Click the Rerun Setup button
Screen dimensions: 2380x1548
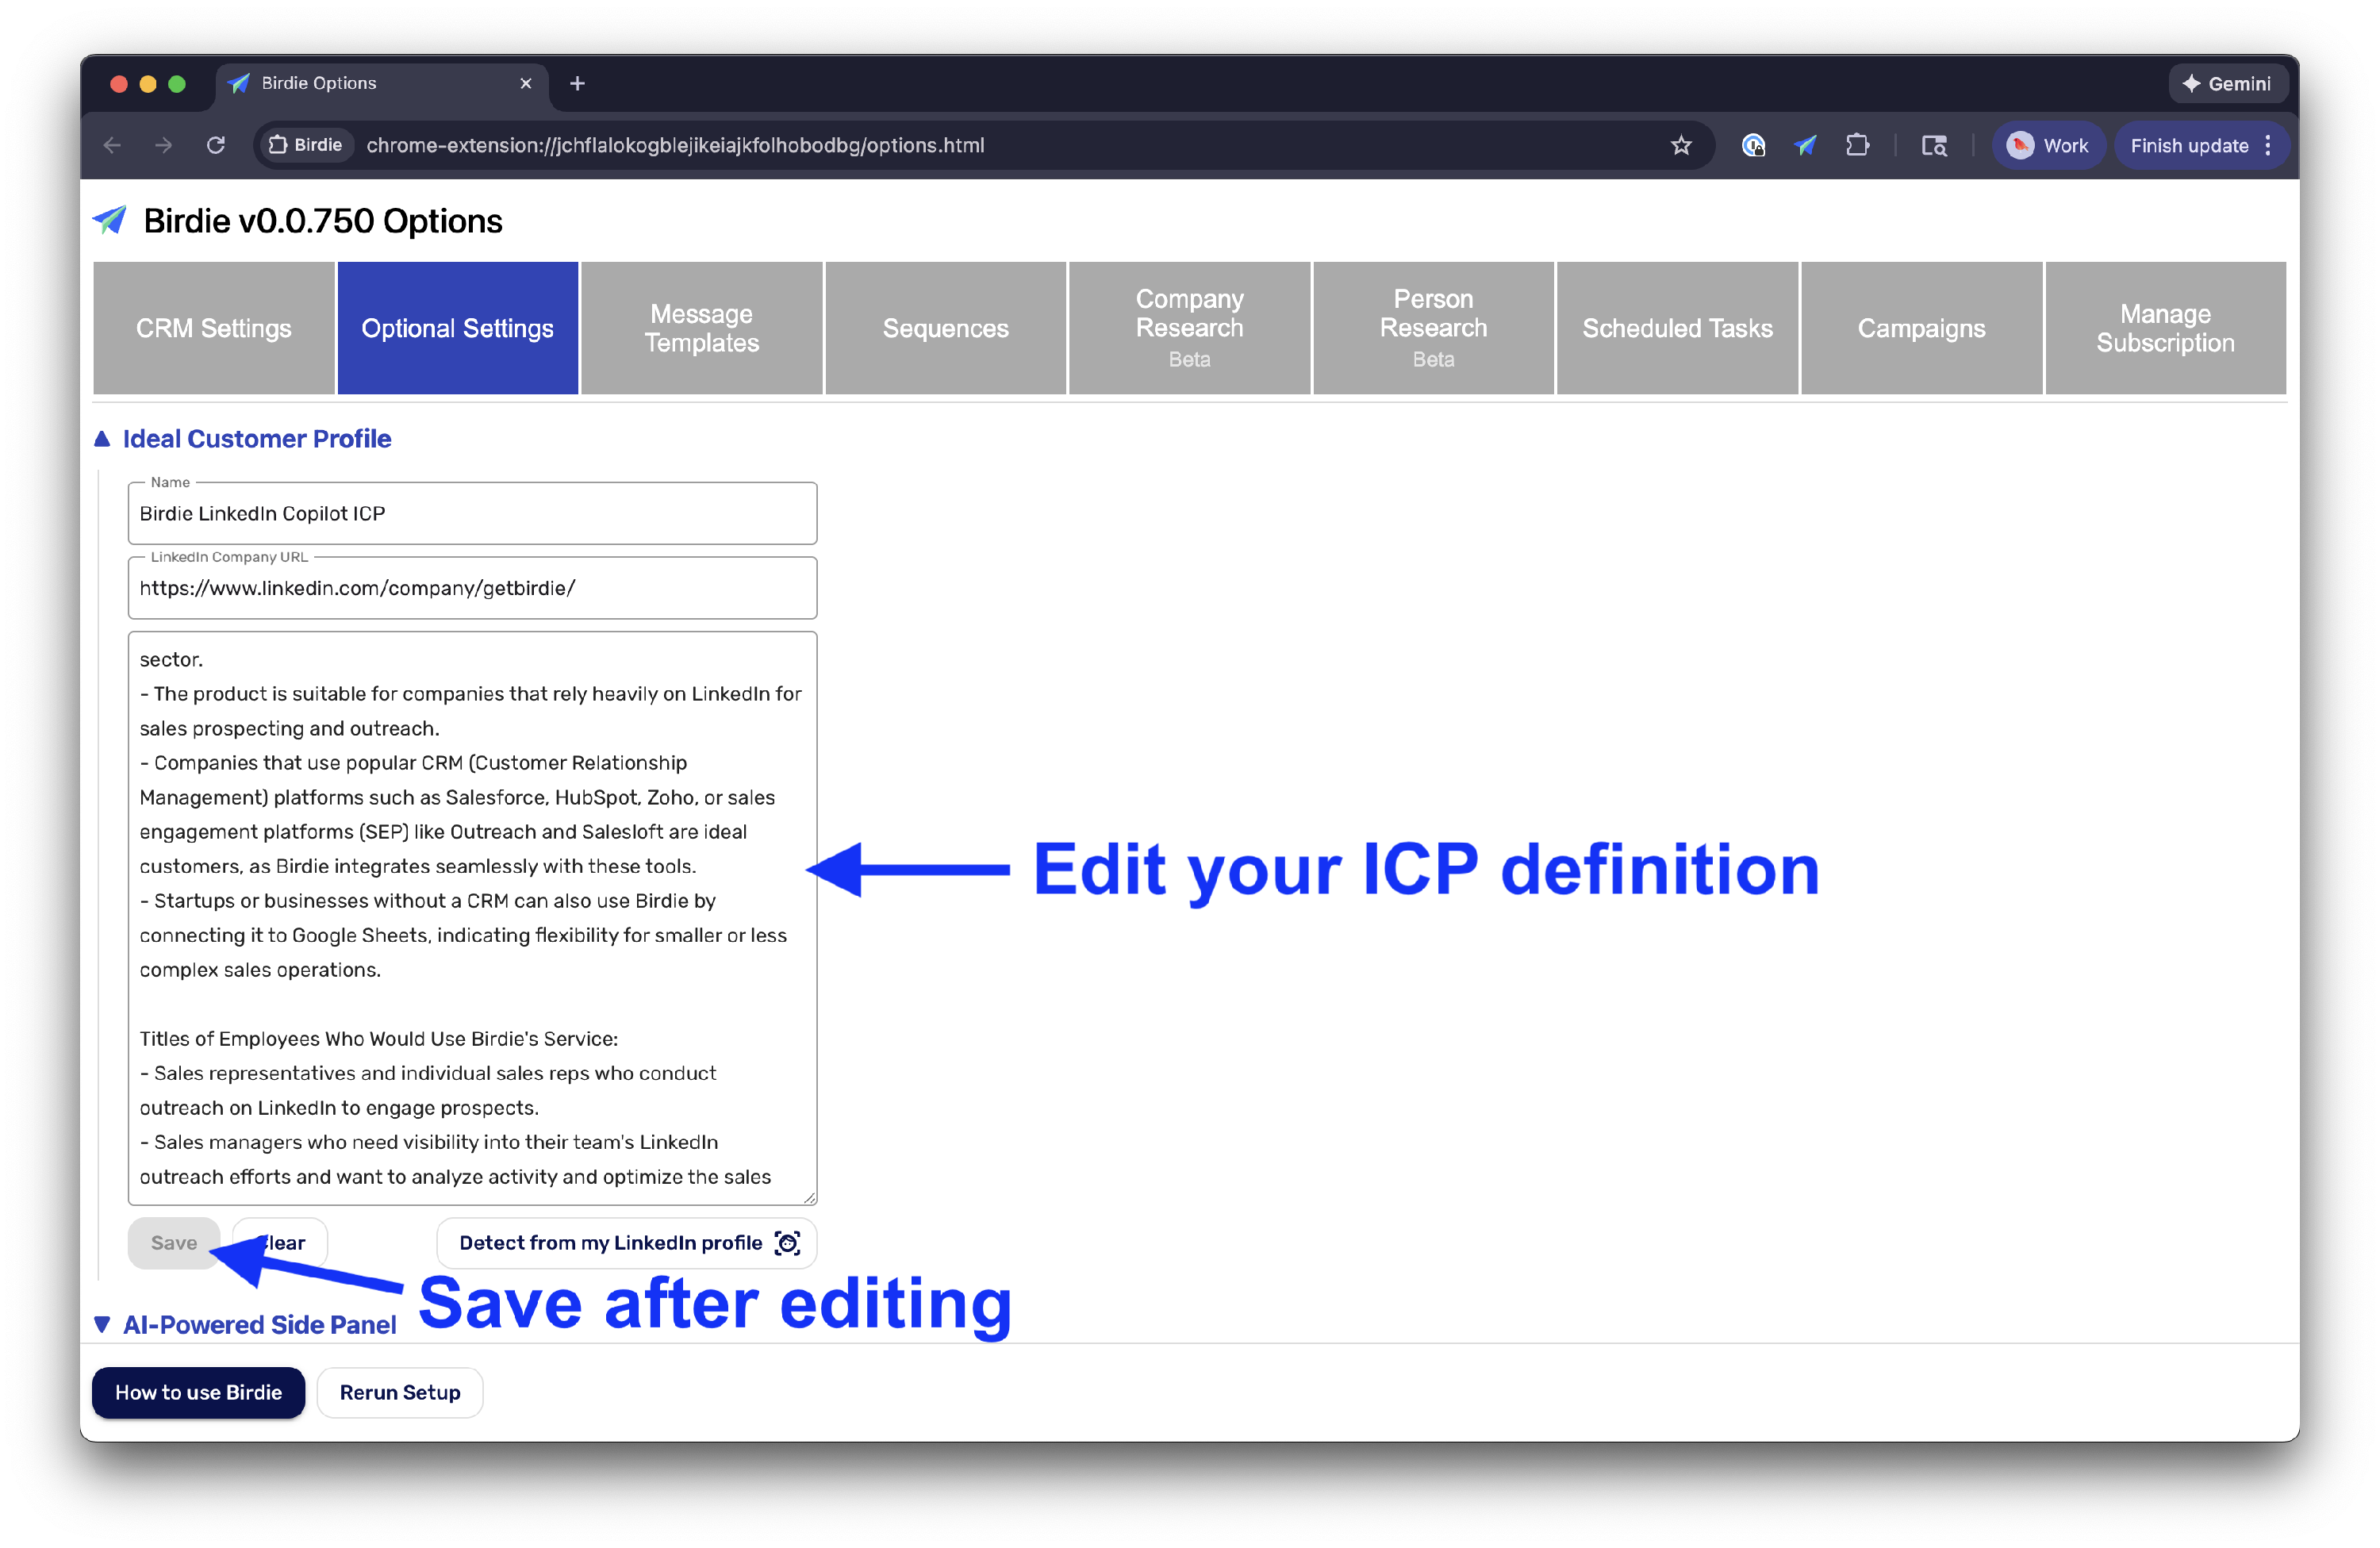pos(400,1392)
